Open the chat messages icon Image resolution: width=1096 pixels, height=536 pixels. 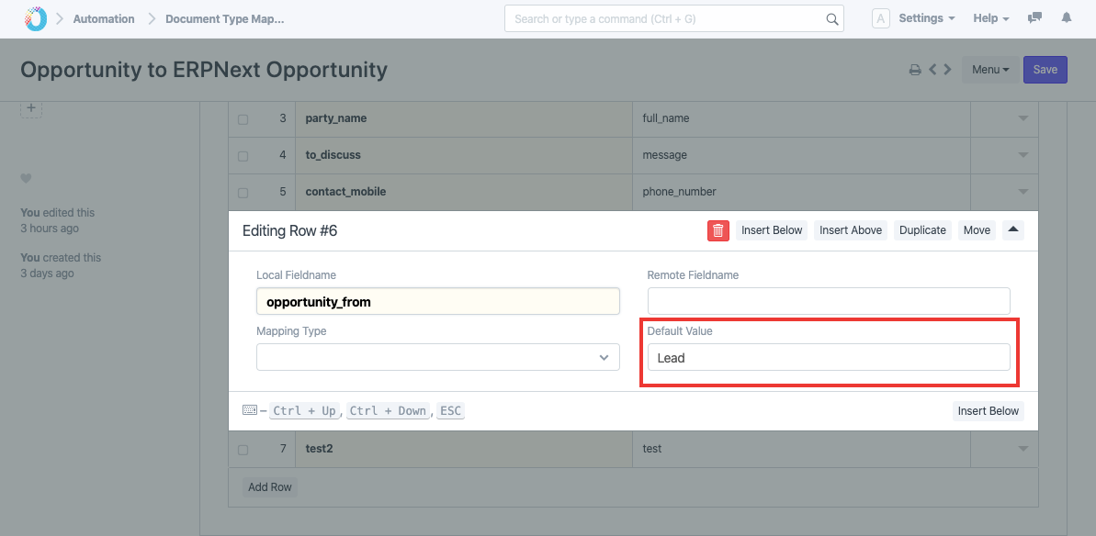(x=1035, y=18)
